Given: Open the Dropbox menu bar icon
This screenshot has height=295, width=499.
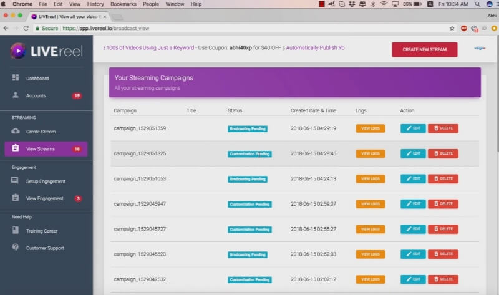Looking at the screenshot, I should (352, 4).
